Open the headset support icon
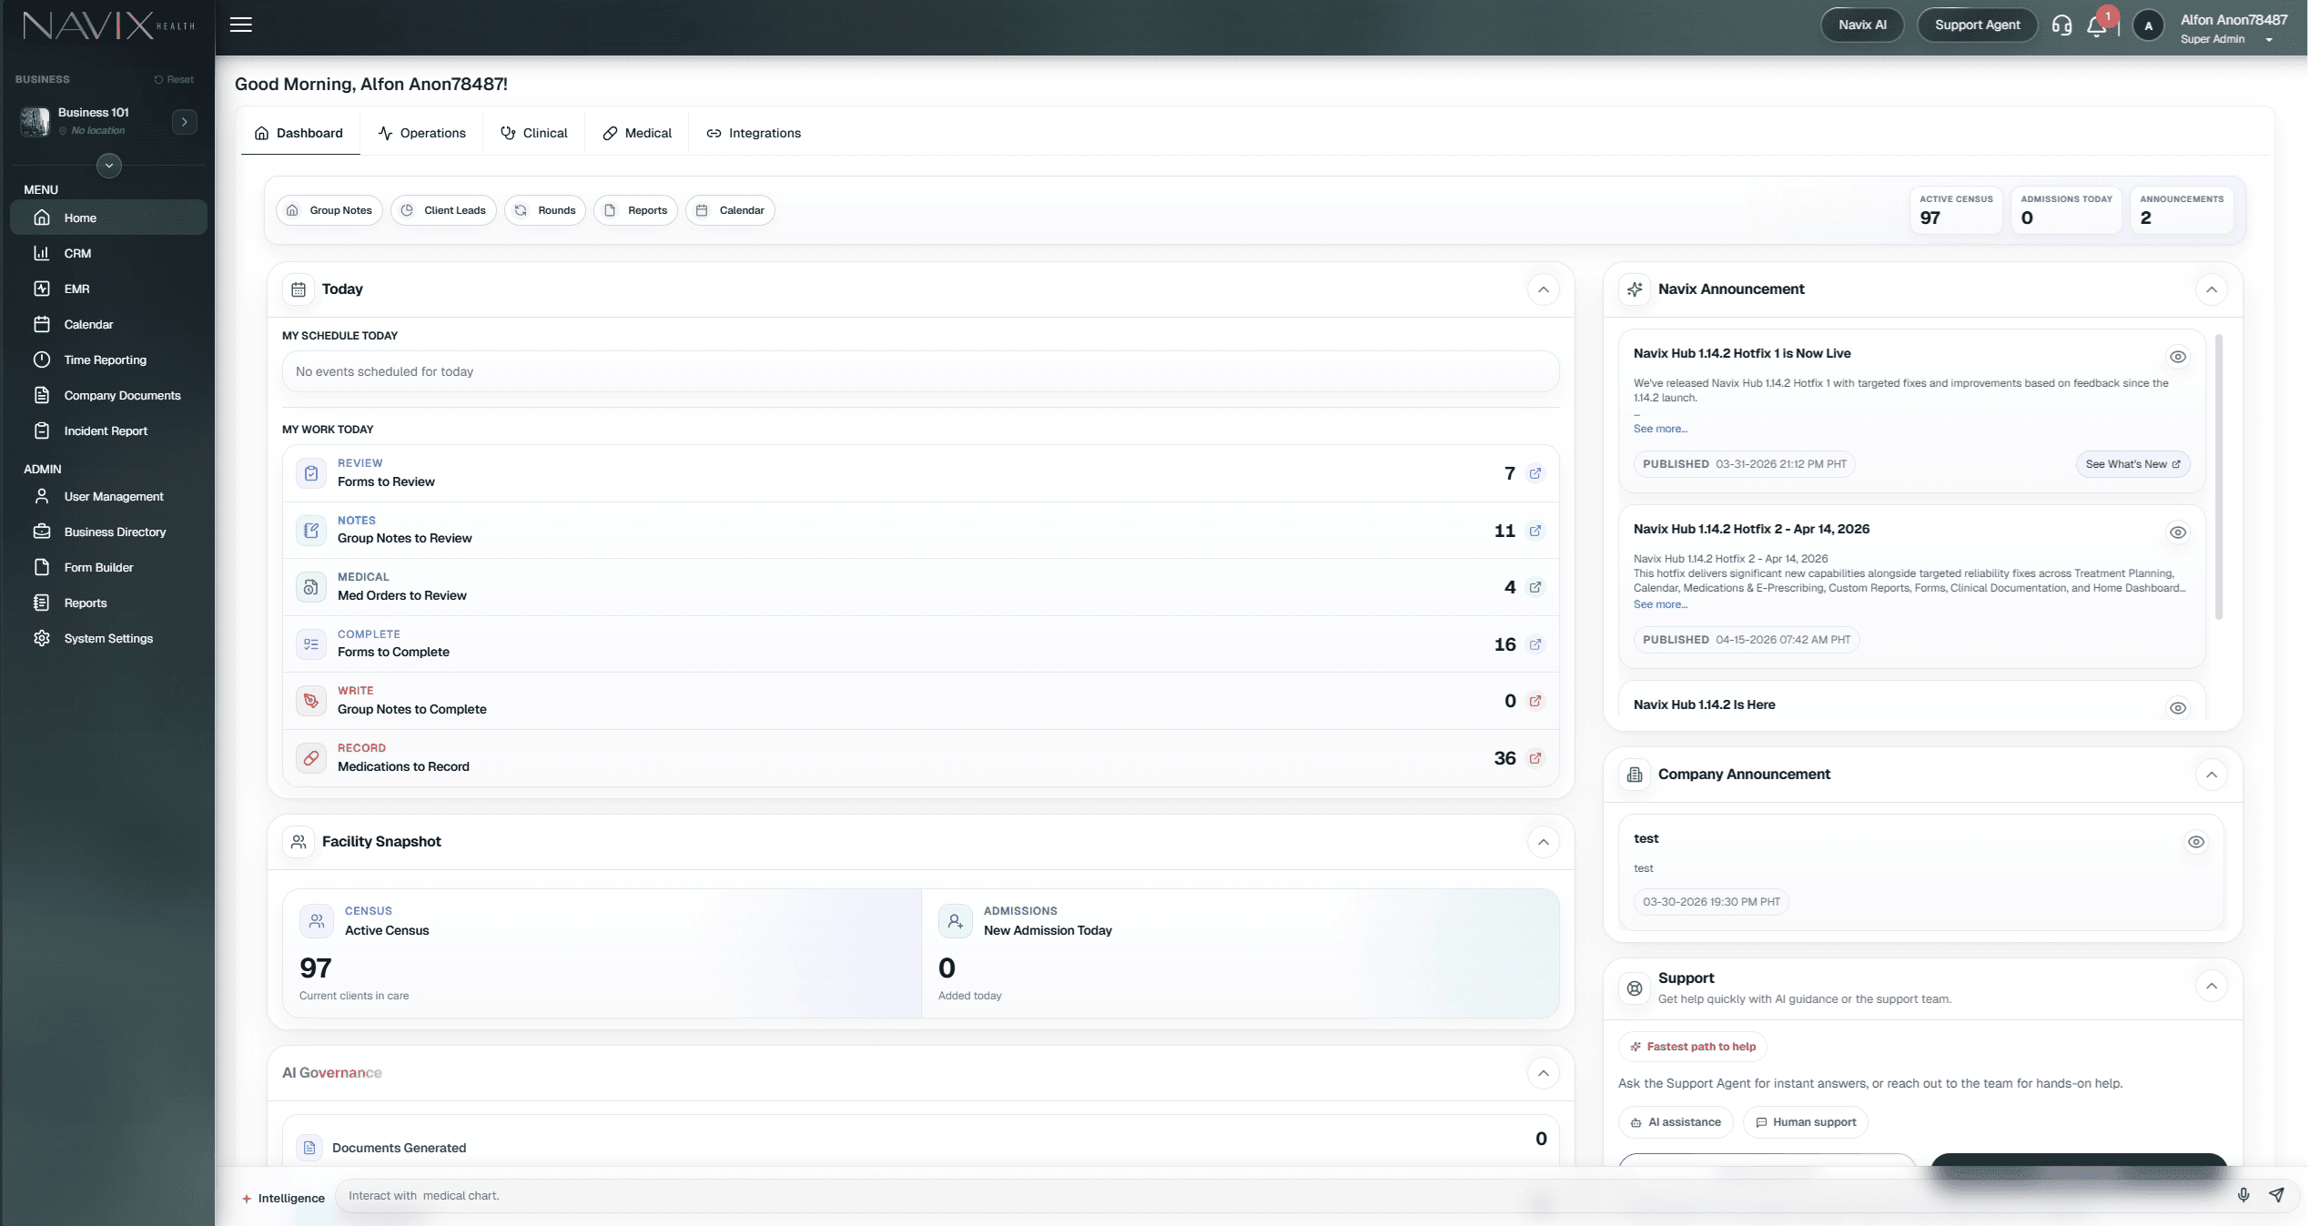 pos(2061,25)
